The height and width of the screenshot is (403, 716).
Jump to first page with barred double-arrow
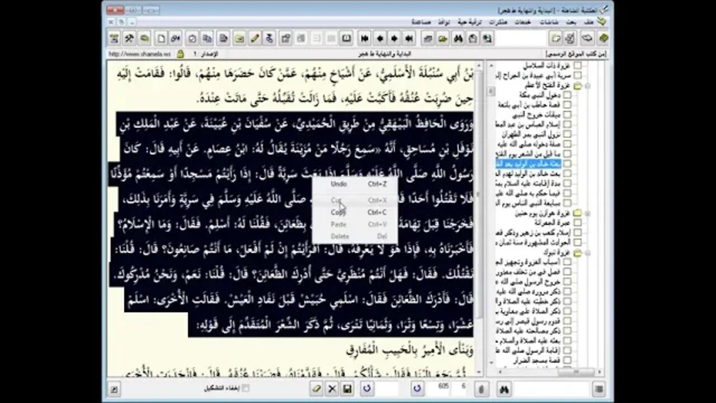click(x=365, y=39)
